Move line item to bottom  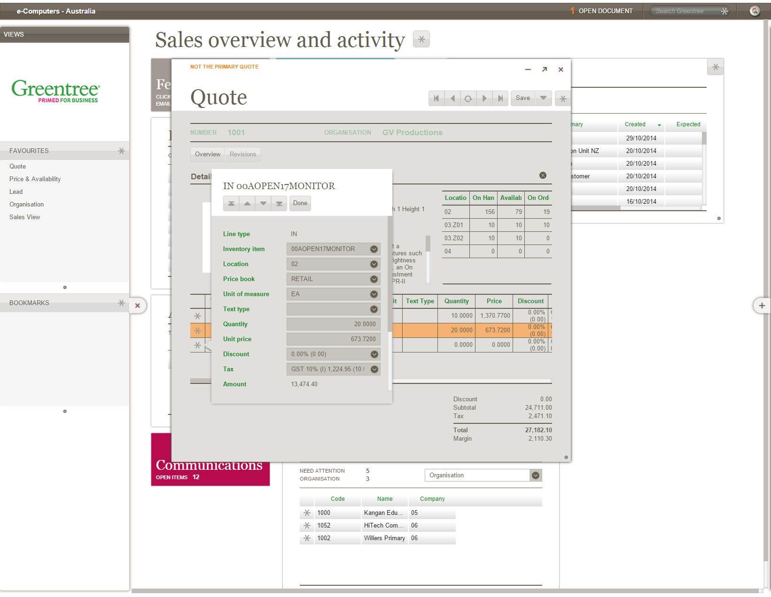[x=279, y=203]
